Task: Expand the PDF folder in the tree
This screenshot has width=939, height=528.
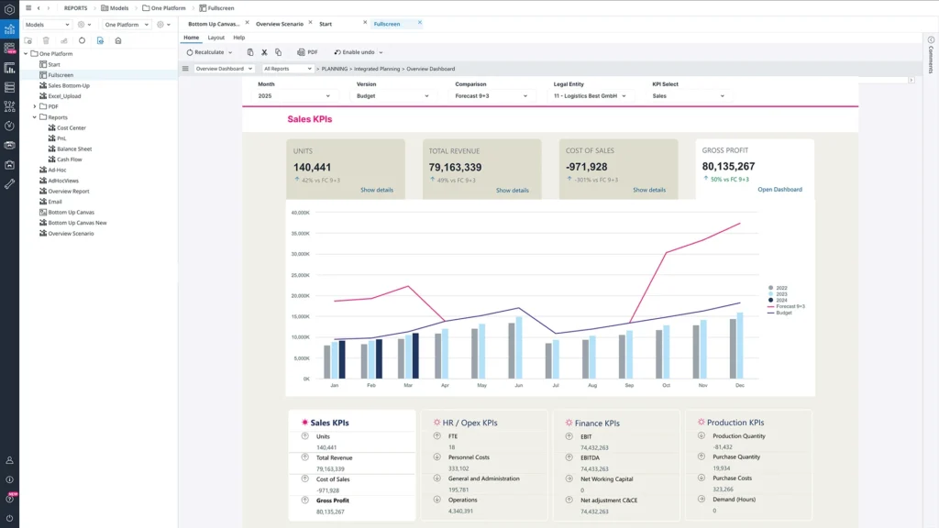Action: click(35, 106)
